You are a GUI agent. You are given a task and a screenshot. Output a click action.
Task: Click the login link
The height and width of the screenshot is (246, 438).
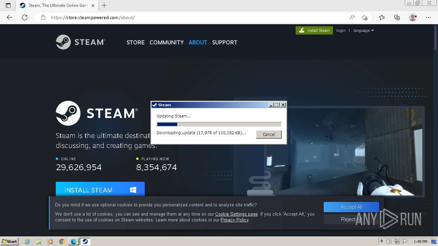(x=341, y=30)
